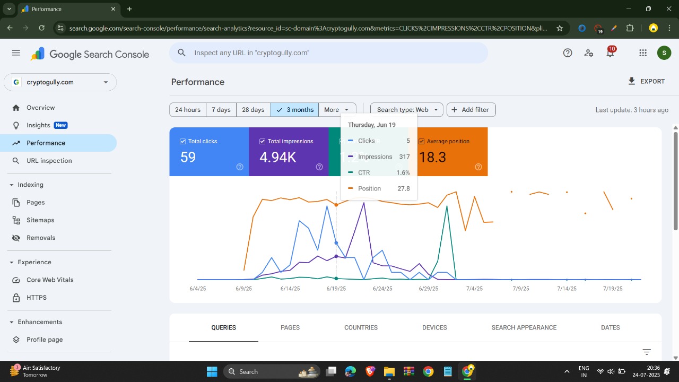679x382 pixels.
Task: Toggle the Average position checkbox
Action: (422, 142)
